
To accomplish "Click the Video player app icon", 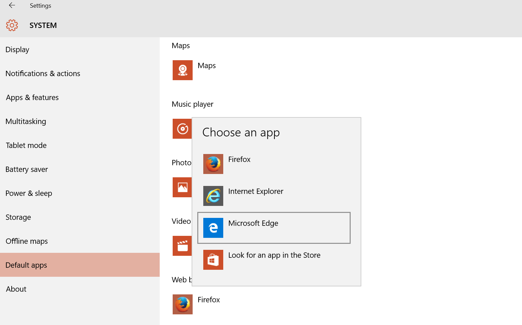I will (182, 246).
